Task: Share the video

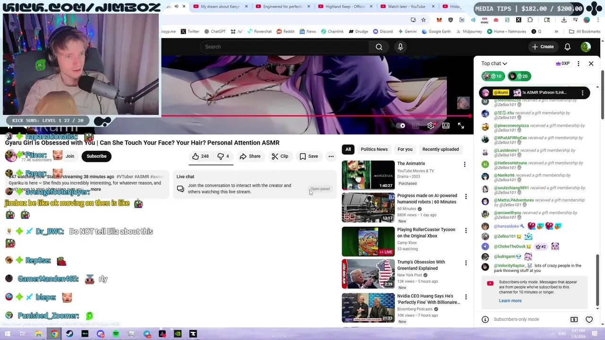Action: coord(250,156)
